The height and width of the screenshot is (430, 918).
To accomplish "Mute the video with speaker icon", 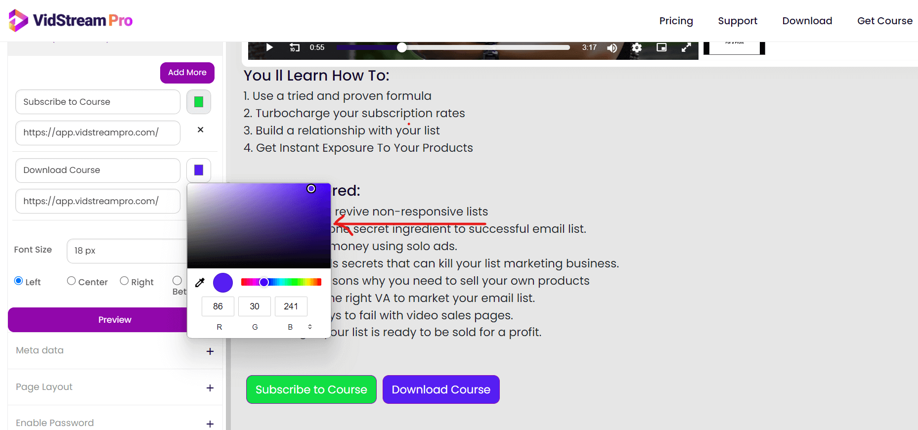I will 612,47.
